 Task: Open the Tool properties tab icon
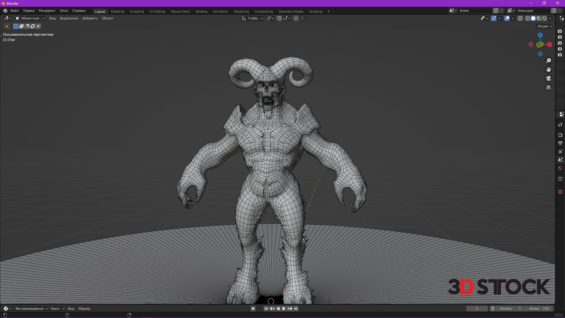click(x=560, y=125)
